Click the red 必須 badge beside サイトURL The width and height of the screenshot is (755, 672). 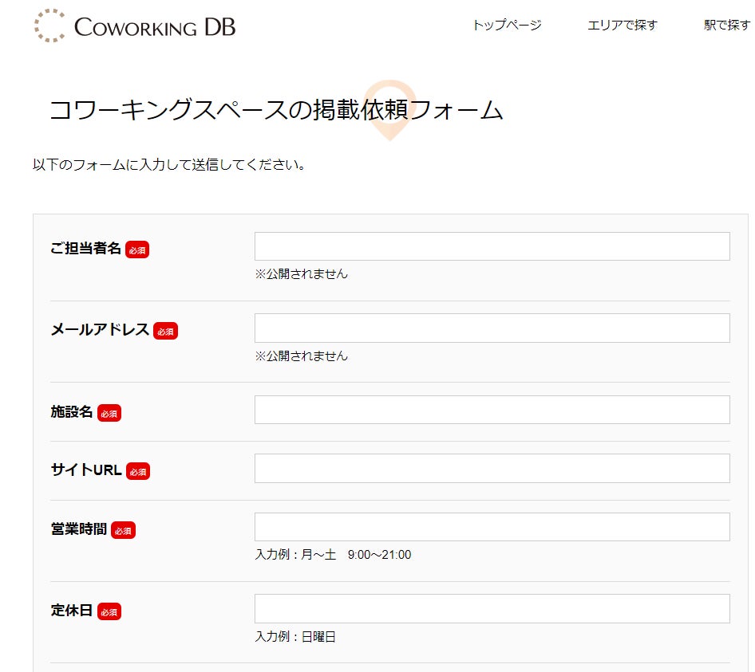[138, 471]
